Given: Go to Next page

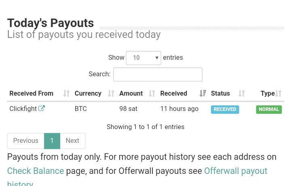Looking at the screenshot, I should coord(73,141).
